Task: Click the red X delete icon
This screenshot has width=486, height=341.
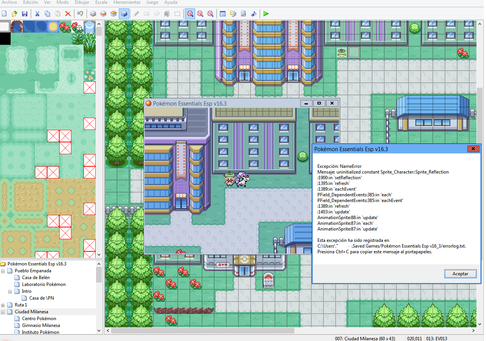Action: (68, 14)
